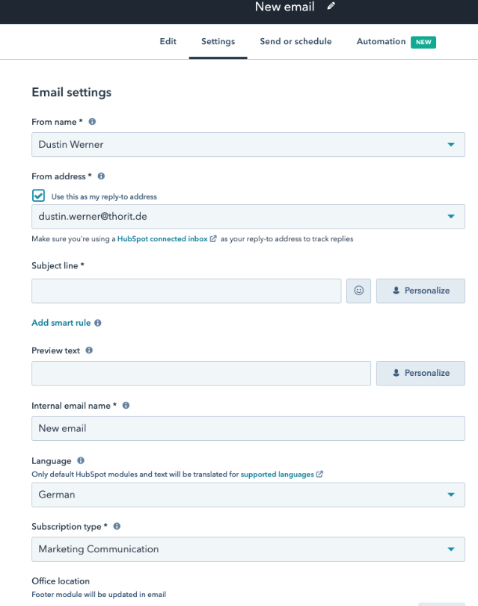The width and height of the screenshot is (478, 606).
Task: Show info tooltip for Subscription type
Action: (117, 526)
